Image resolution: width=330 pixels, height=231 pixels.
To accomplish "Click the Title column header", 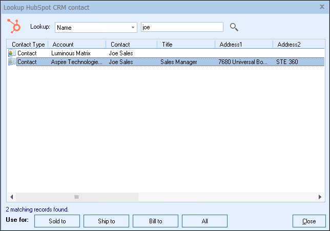I will (185, 45).
